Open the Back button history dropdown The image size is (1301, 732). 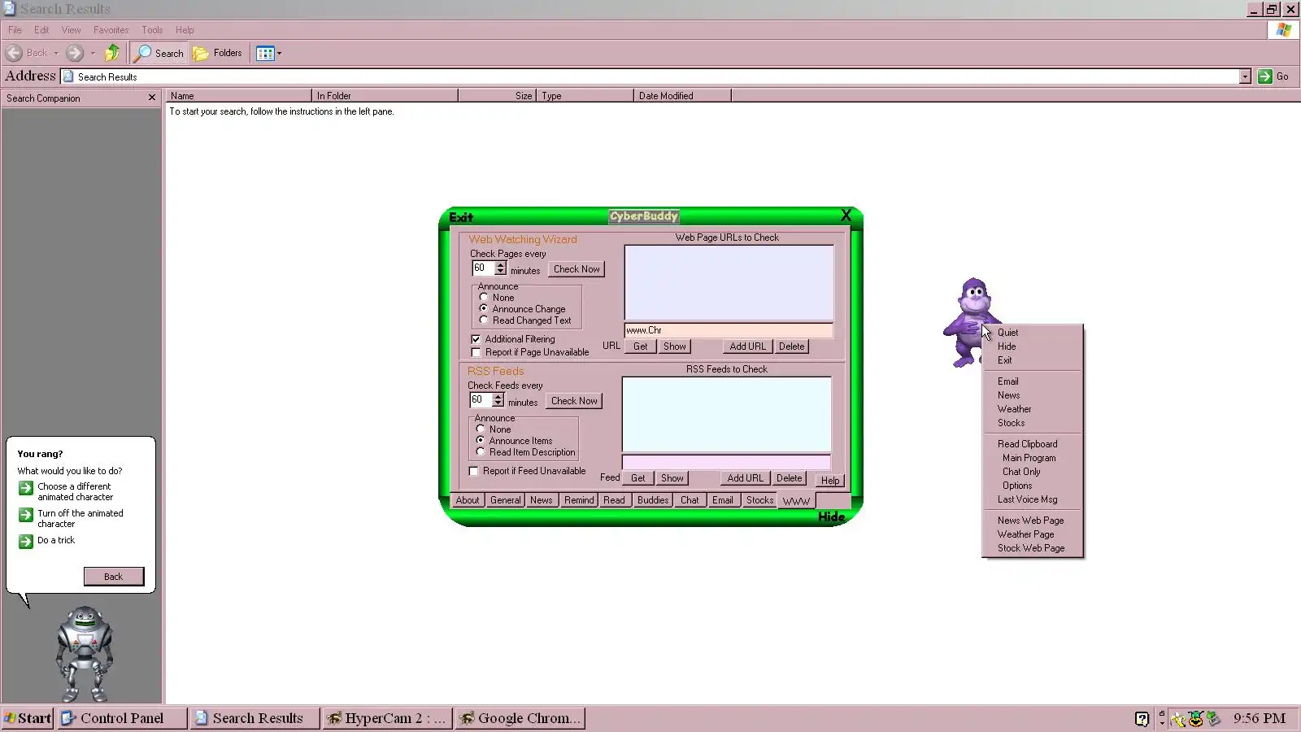[56, 54]
